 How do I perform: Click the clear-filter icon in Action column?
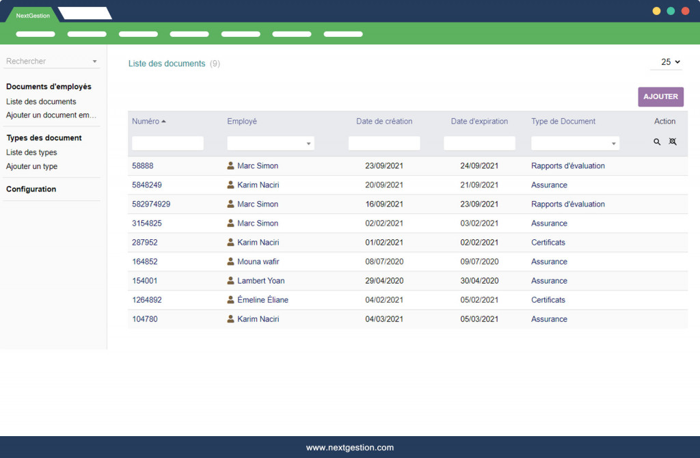(673, 142)
